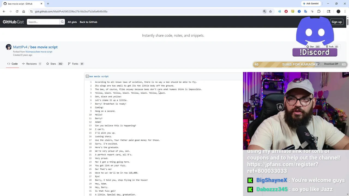Click line 'Barry! Breakfast is ready!'

coord(110,104)
